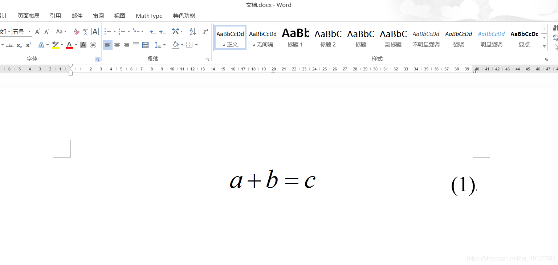Expand numbering style dropdown arrow
The width and height of the screenshot is (558, 265).
(129, 32)
